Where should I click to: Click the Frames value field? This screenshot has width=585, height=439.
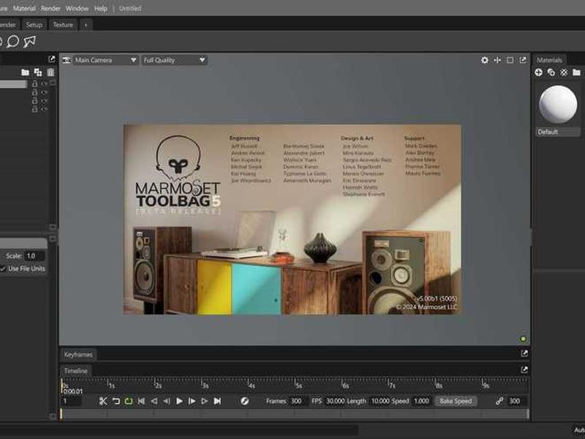click(298, 401)
